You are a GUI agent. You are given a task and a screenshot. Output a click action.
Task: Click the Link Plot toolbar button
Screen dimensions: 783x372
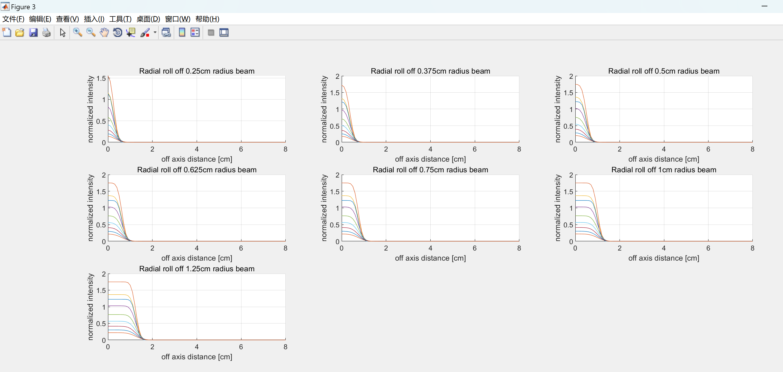point(166,33)
